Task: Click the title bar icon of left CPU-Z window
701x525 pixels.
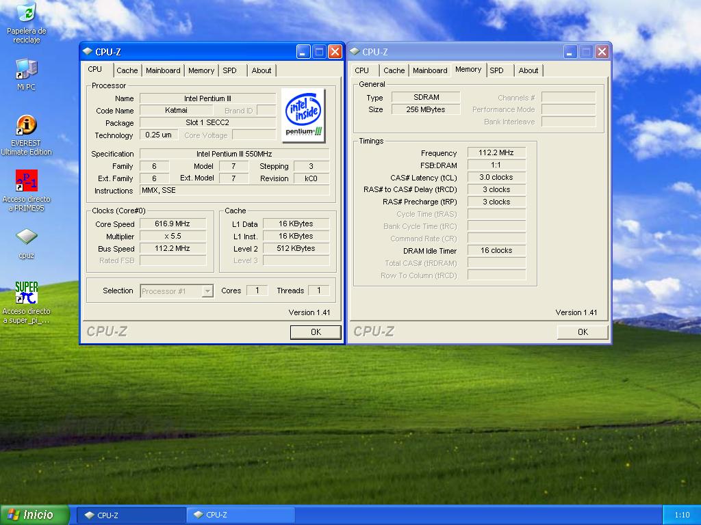Action: 88,52
